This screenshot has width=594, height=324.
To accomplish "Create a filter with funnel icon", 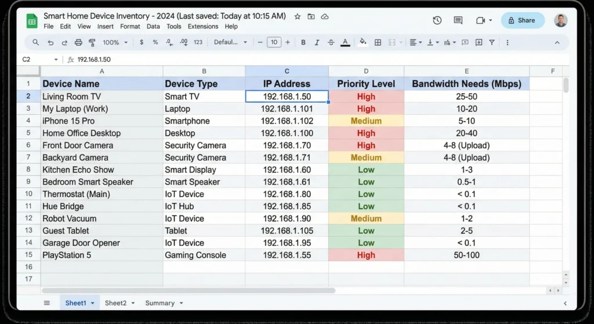I will coord(492,42).
